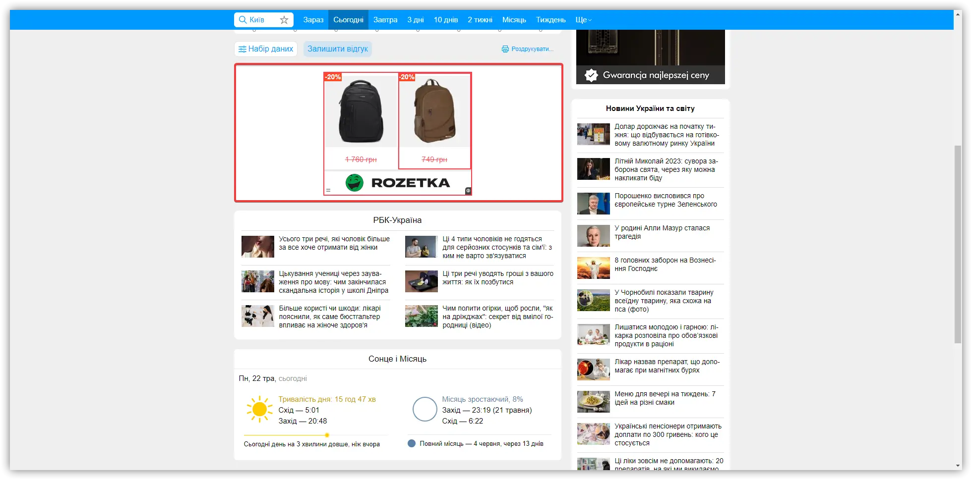Image resolution: width=972 pixels, height=480 pixels.
Task: Switch to the Завтра forecast tab
Action: click(x=385, y=20)
